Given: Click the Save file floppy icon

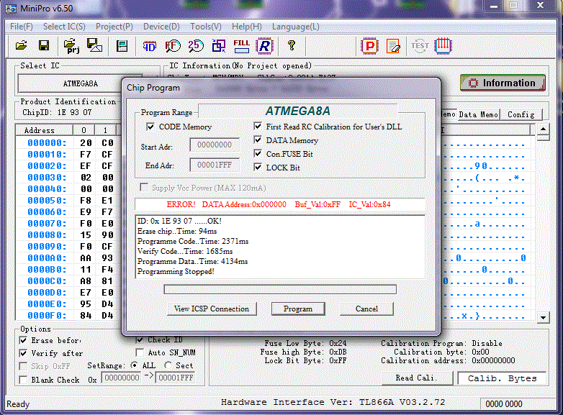Looking at the screenshot, I should click(44, 46).
